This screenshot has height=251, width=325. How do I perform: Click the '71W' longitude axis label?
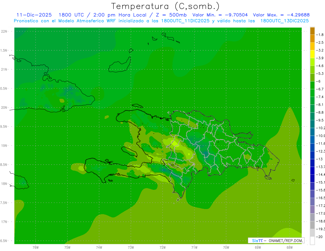(194, 247)
